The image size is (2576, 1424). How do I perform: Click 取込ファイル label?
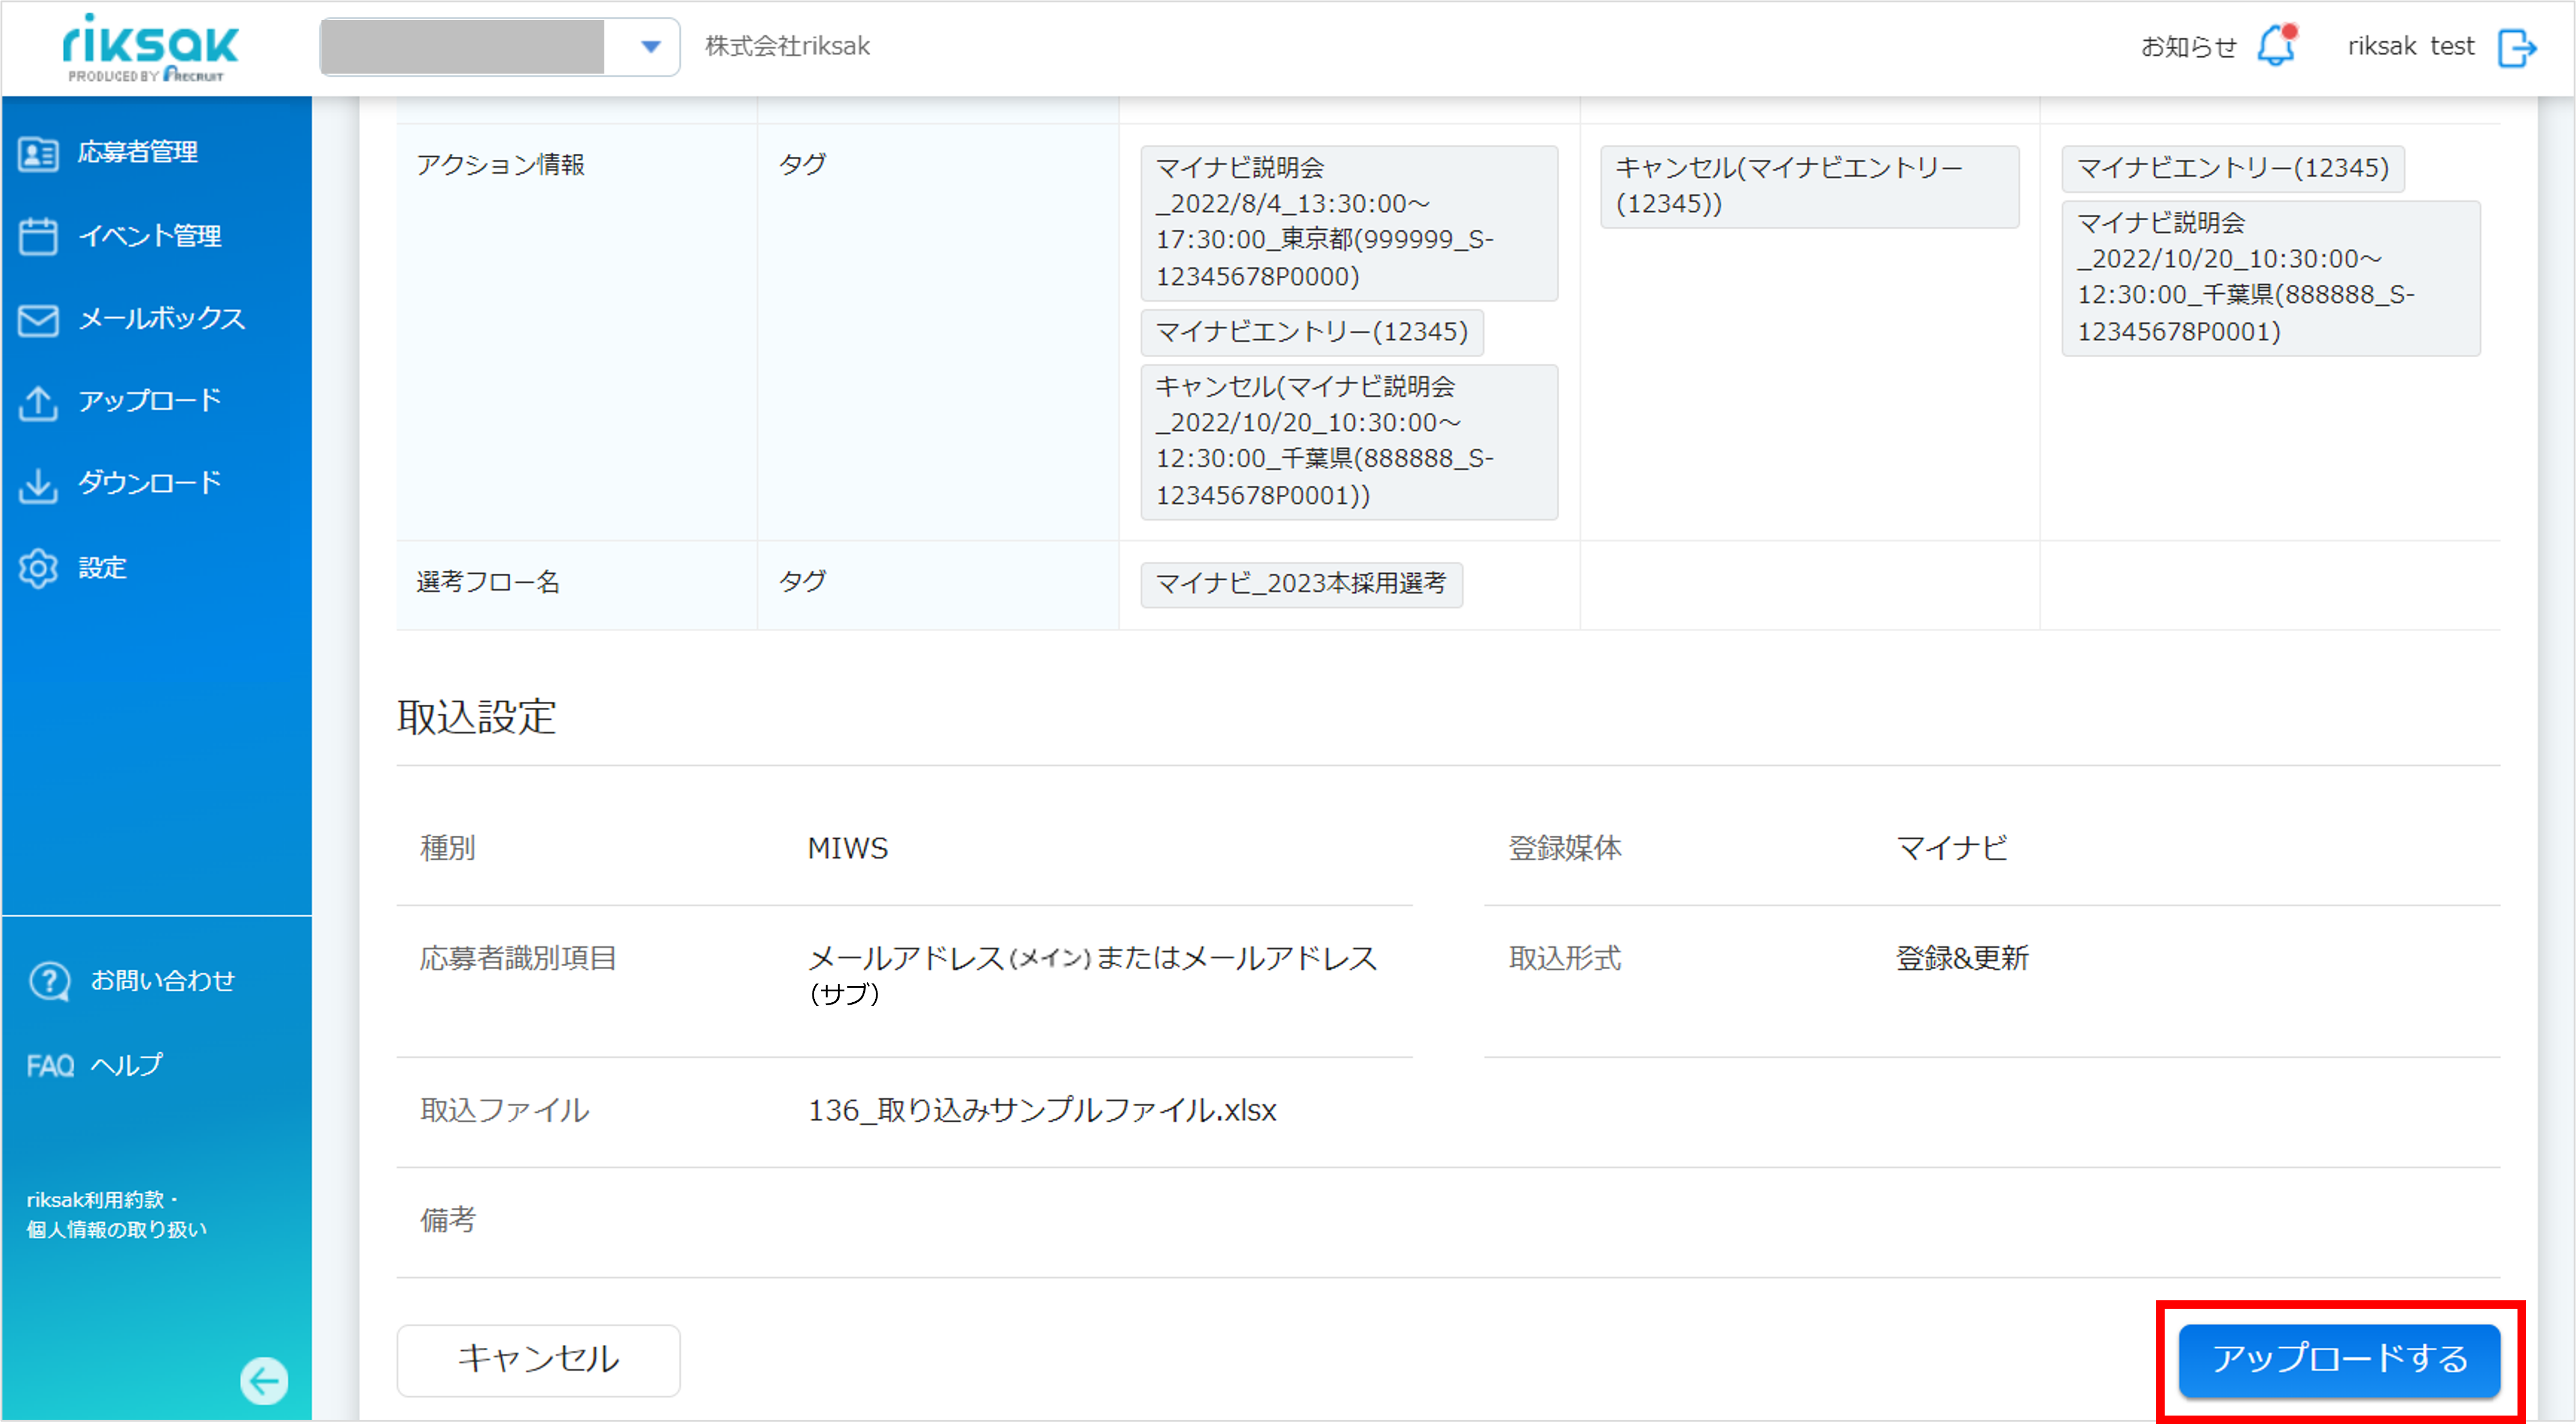point(504,1111)
